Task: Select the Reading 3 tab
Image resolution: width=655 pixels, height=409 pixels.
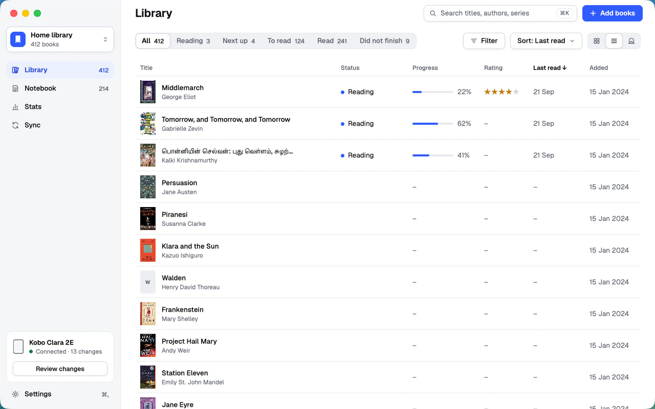Action: (193, 41)
